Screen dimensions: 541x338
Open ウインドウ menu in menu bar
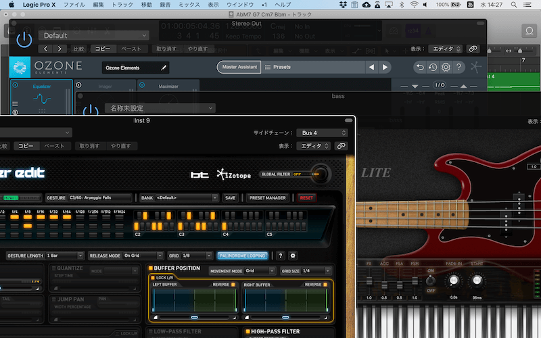coord(240,5)
